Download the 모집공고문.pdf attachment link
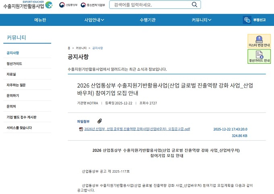Image resolution: width=274 pixels, height=194 pixels. click(x=137, y=129)
